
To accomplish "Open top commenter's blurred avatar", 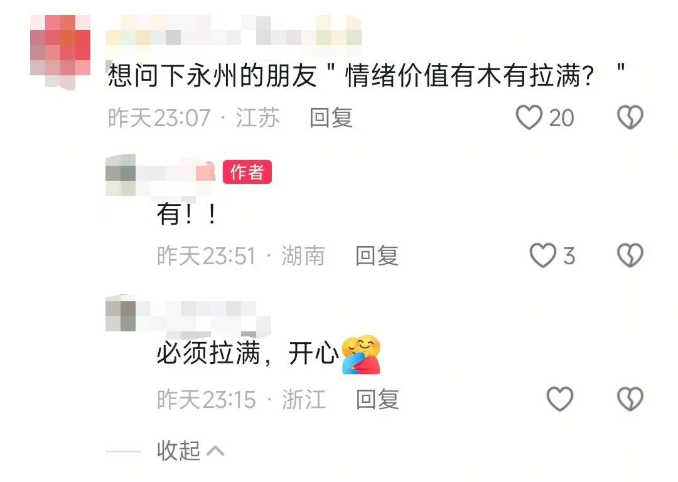I will [60, 52].
